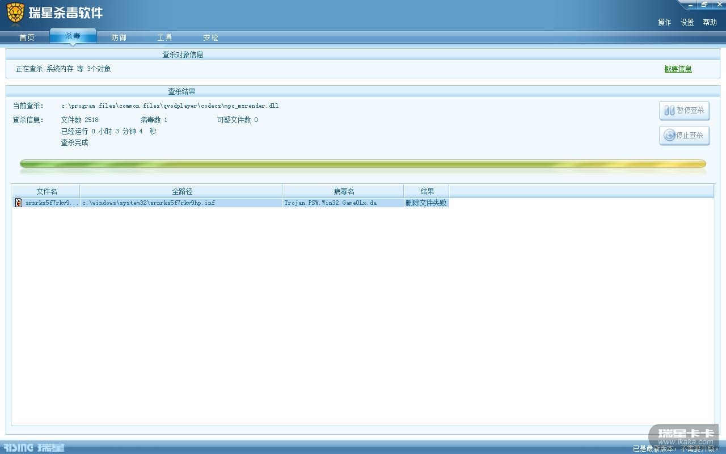Image resolution: width=726 pixels, height=454 pixels.
Task: Open the 防御 tab
Action: click(119, 37)
